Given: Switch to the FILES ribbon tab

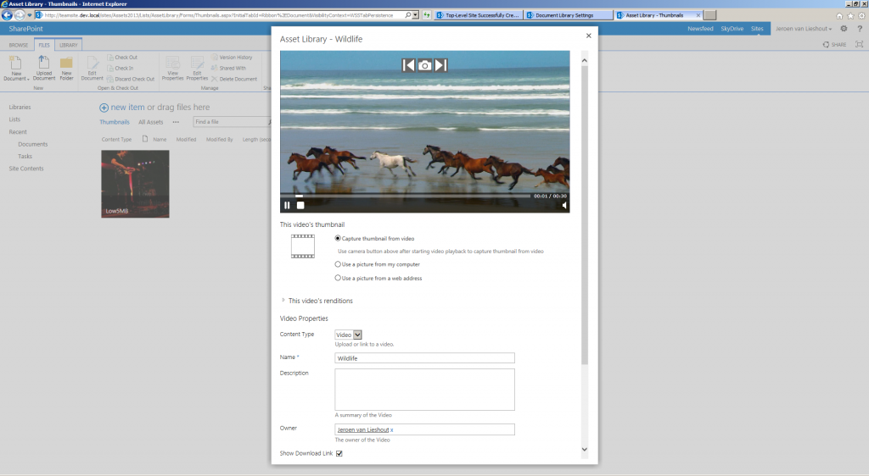Looking at the screenshot, I should [x=44, y=45].
